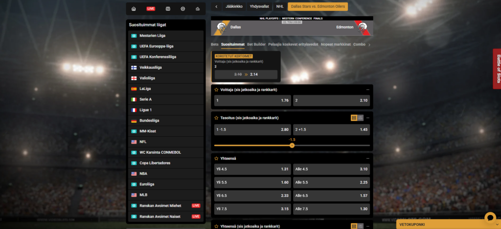Bet on winner 1 at 1.76
This screenshot has width=501, height=229.
(x=252, y=101)
